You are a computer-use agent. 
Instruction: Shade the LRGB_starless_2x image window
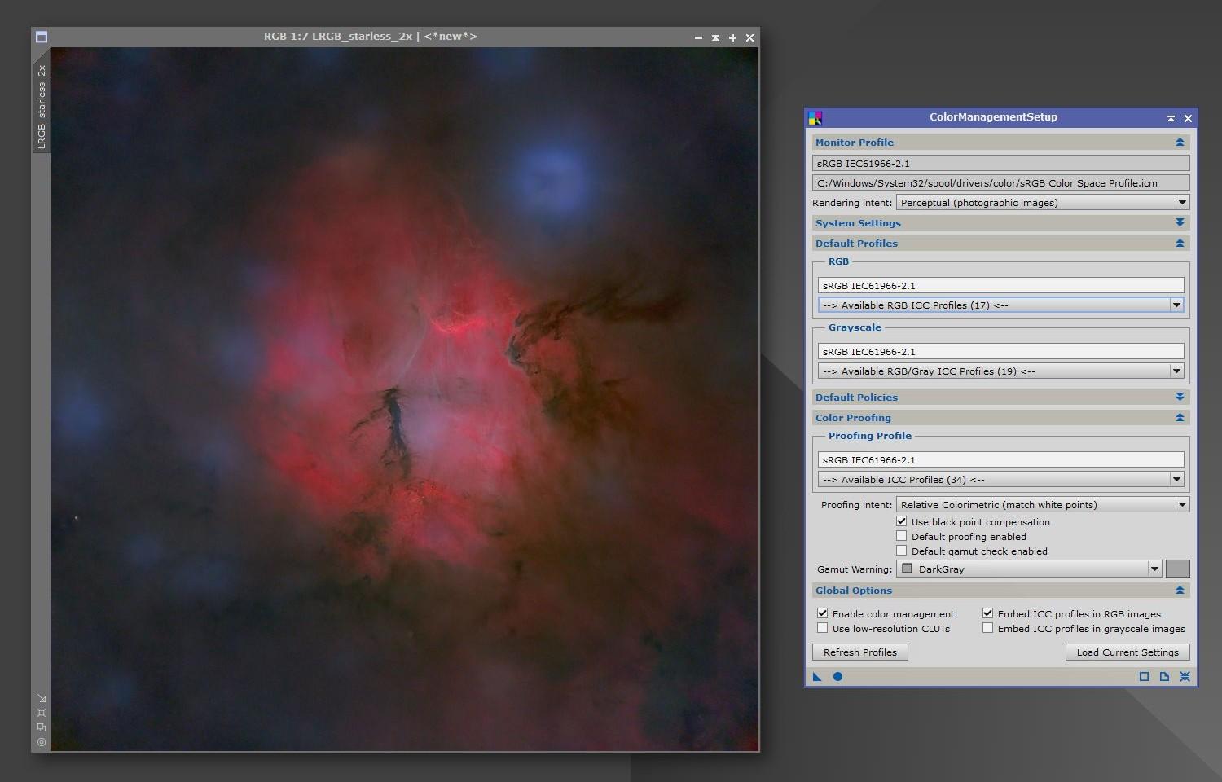[715, 37]
